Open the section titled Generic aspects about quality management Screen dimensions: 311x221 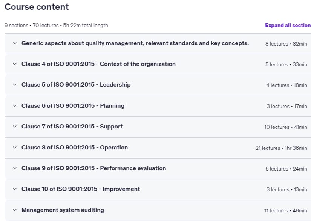point(135,43)
